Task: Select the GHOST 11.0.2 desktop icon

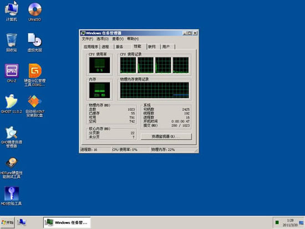Action: pyautogui.click(x=12, y=104)
